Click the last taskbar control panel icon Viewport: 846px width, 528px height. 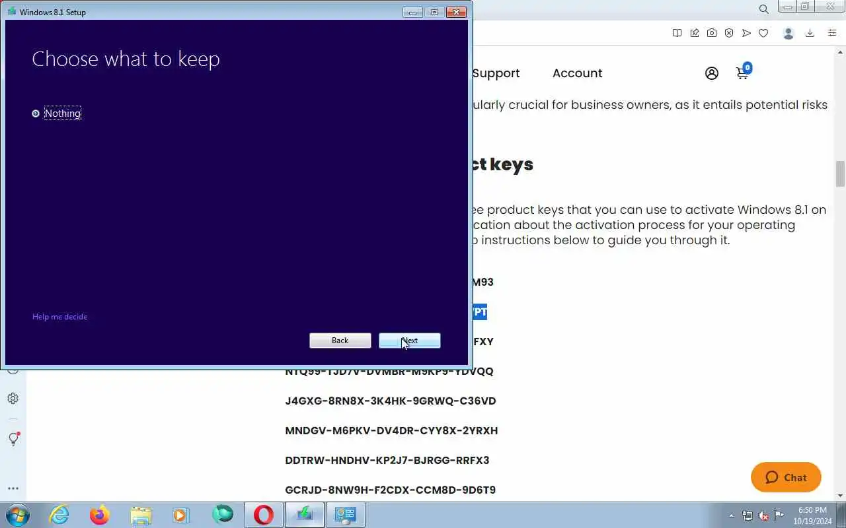coord(346,515)
